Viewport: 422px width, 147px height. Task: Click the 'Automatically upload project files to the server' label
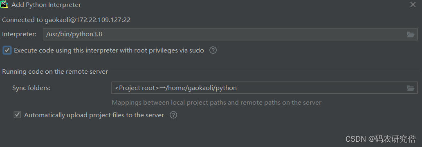click(94, 115)
